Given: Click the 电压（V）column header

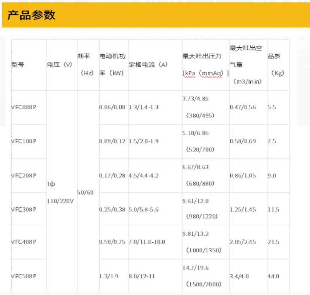Looking at the screenshot, I should [60, 65].
